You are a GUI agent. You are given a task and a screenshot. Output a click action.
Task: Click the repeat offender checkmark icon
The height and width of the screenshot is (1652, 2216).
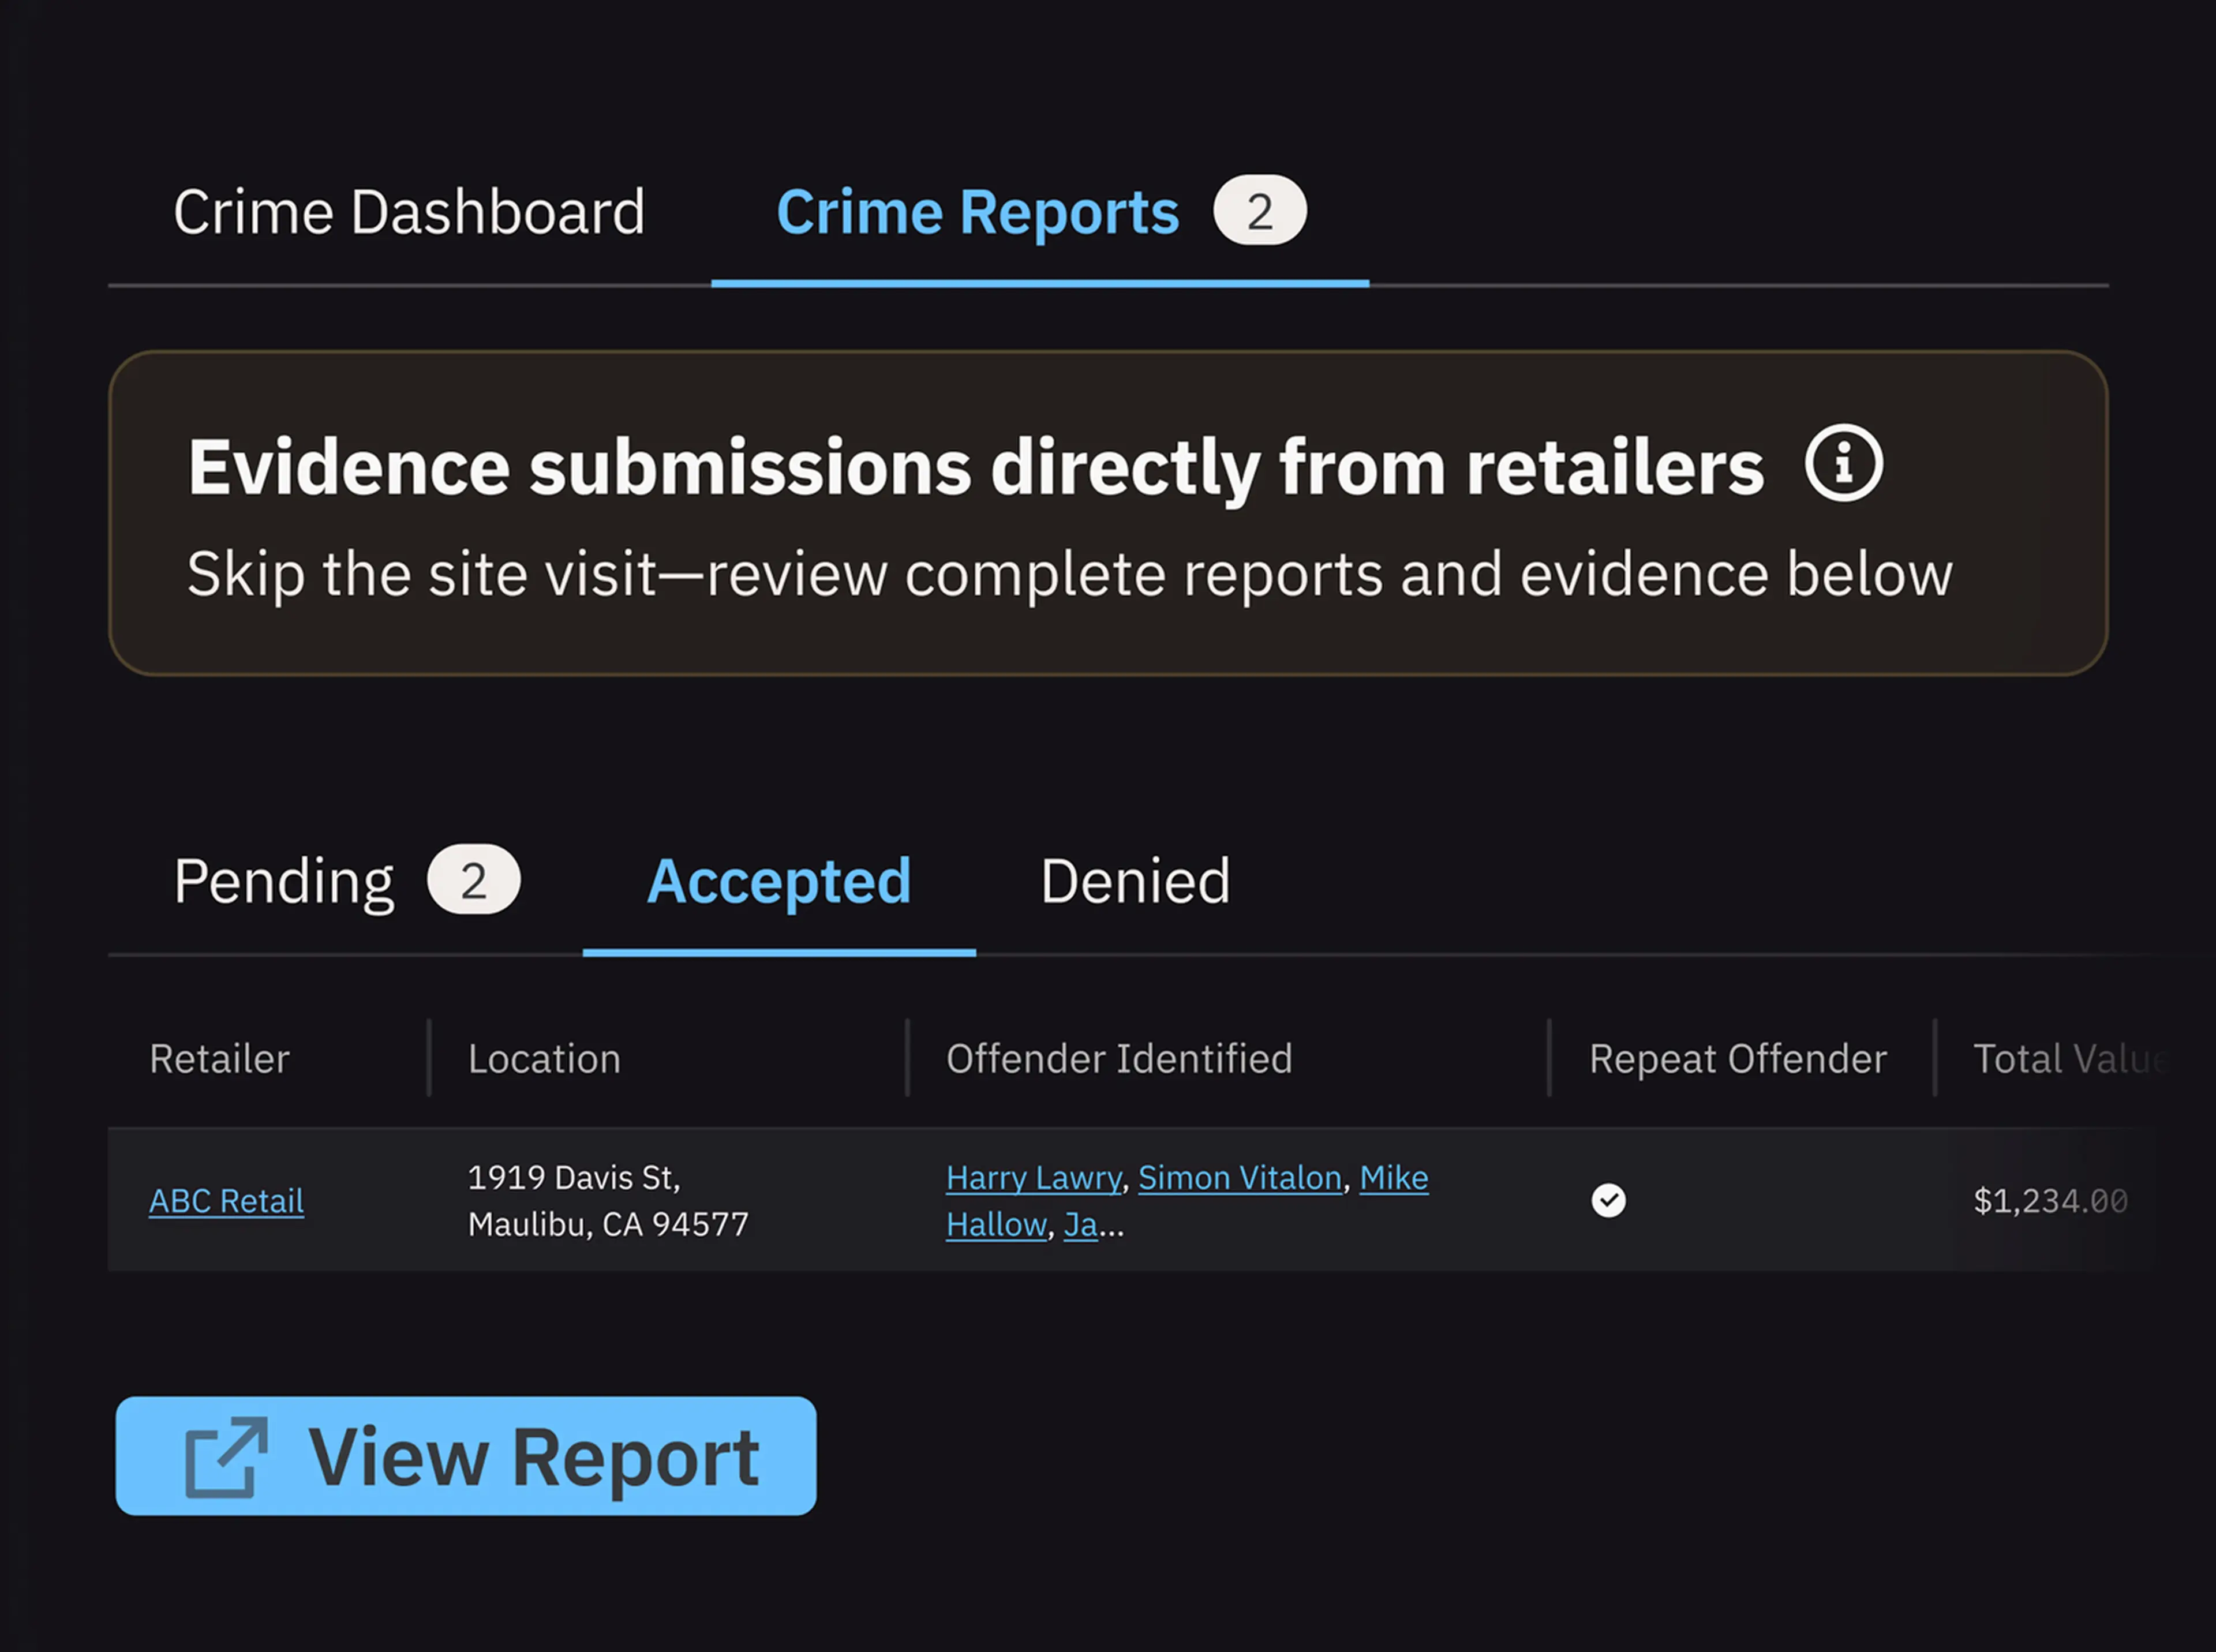pyautogui.click(x=1608, y=1200)
